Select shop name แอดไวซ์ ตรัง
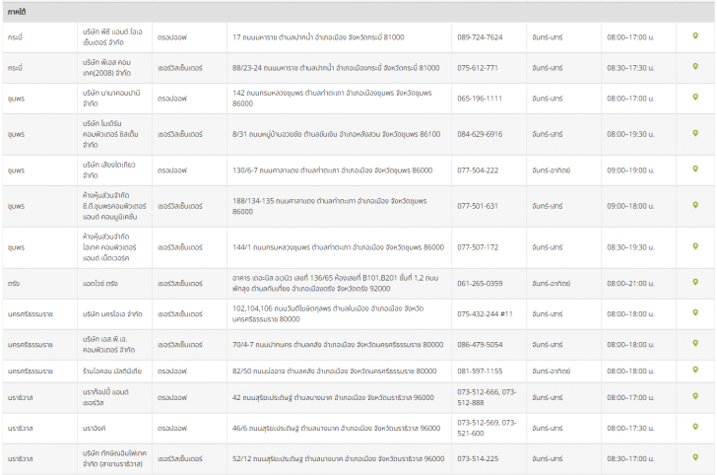 tap(100, 284)
